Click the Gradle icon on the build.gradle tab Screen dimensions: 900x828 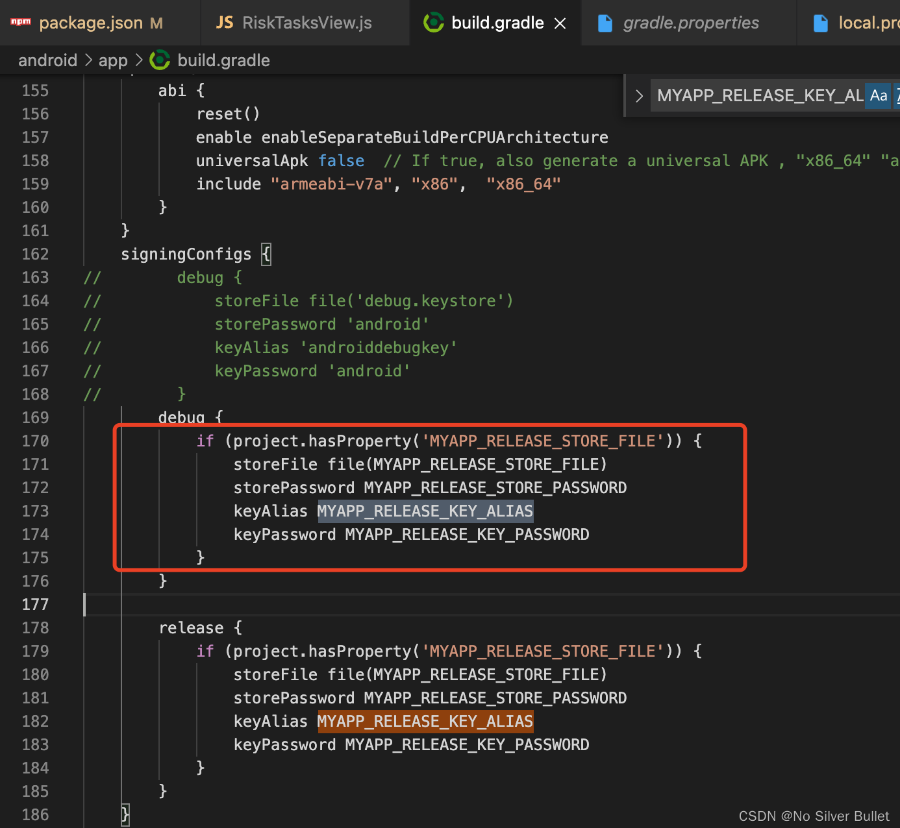click(433, 22)
